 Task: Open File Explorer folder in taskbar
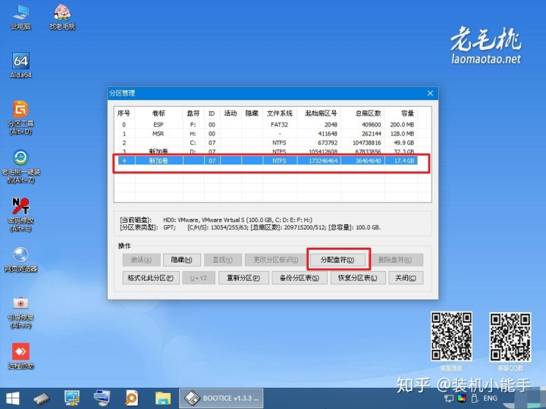point(162,398)
